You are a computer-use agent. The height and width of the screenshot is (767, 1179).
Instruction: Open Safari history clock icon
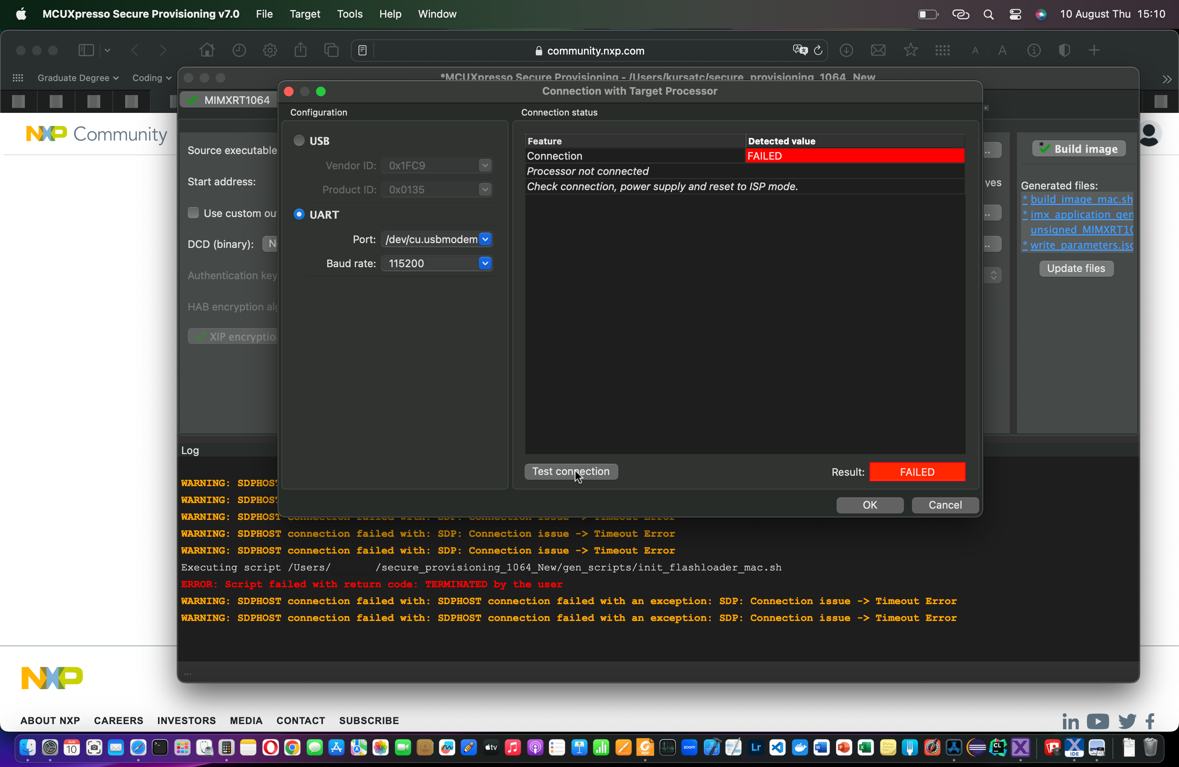point(239,50)
